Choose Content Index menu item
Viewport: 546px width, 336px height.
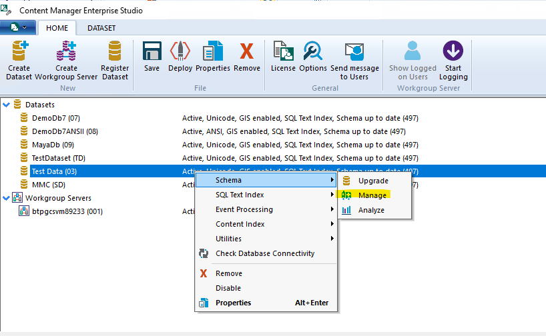point(266,223)
